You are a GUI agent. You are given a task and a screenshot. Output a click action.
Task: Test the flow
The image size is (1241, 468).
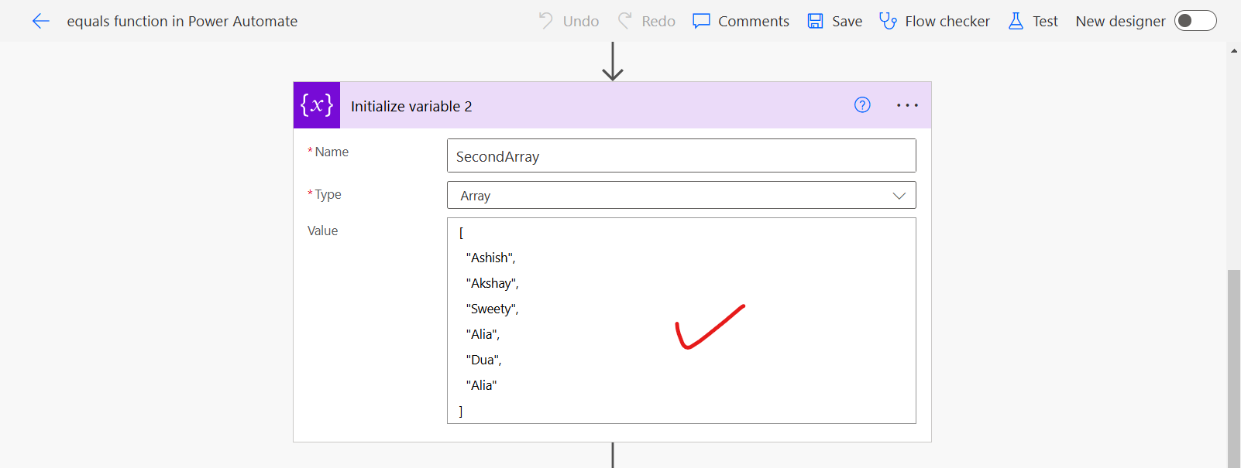tap(1033, 22)
